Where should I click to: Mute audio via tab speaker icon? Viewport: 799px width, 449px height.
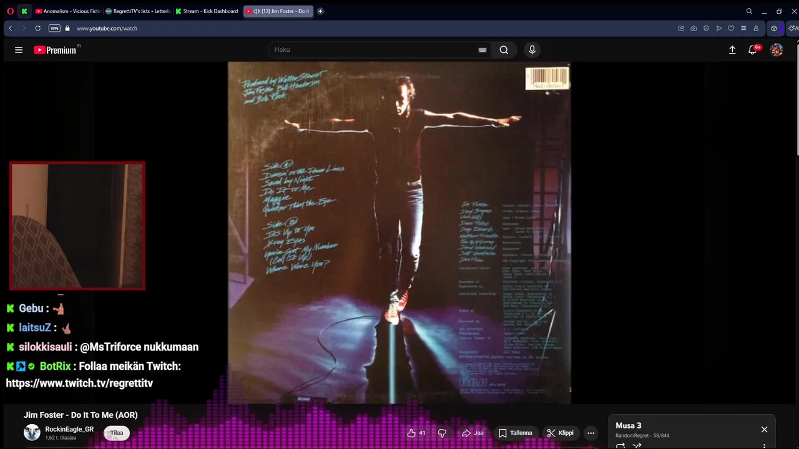(x=257, y=11)
